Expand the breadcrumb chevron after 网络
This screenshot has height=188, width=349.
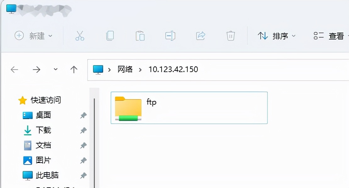(141, 70)
